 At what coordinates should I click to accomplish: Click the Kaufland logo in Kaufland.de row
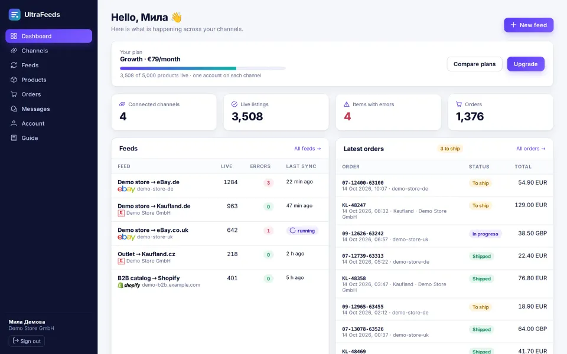(x=121, y=213)
